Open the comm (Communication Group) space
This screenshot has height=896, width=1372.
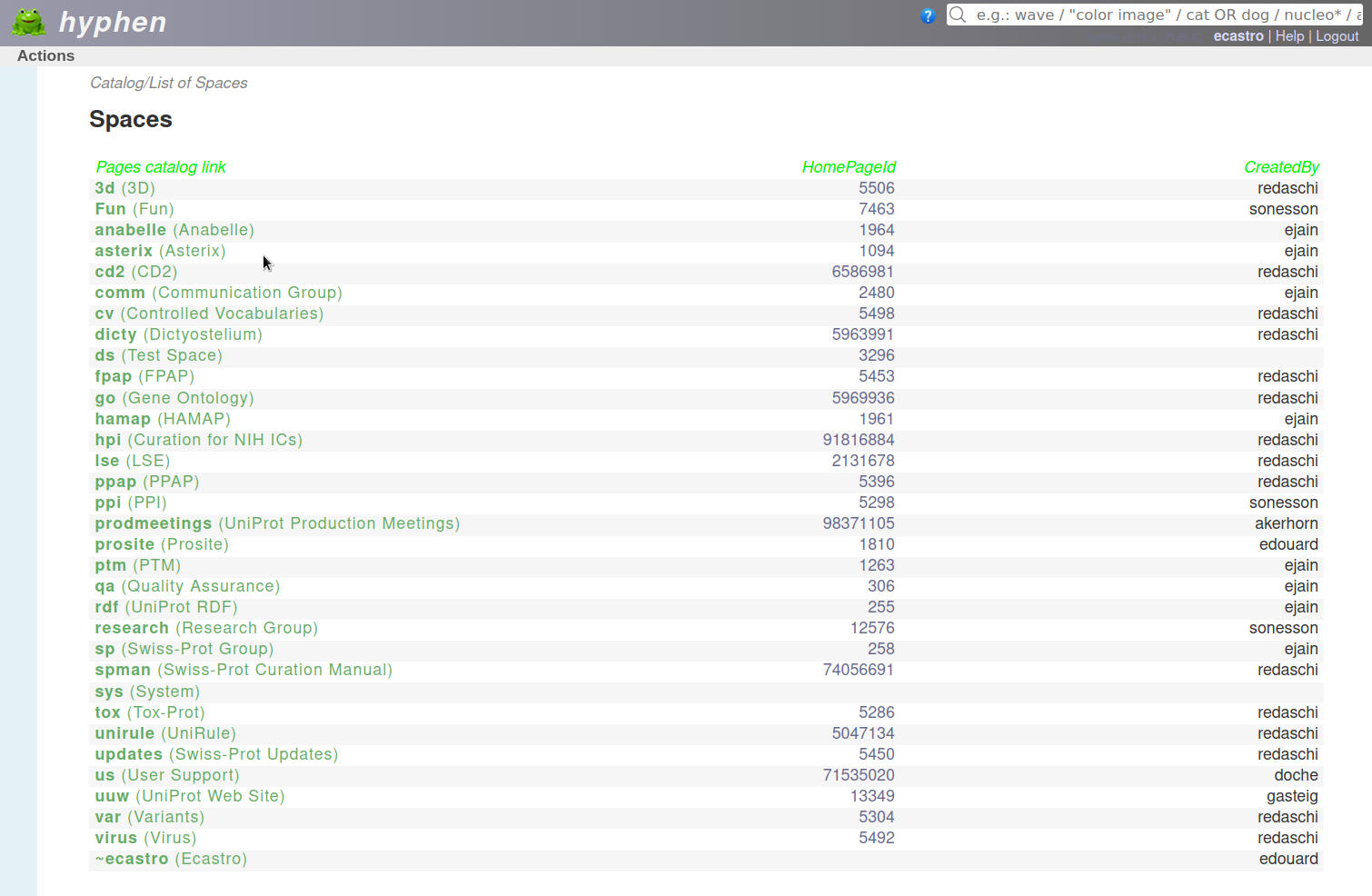(219, 293)
